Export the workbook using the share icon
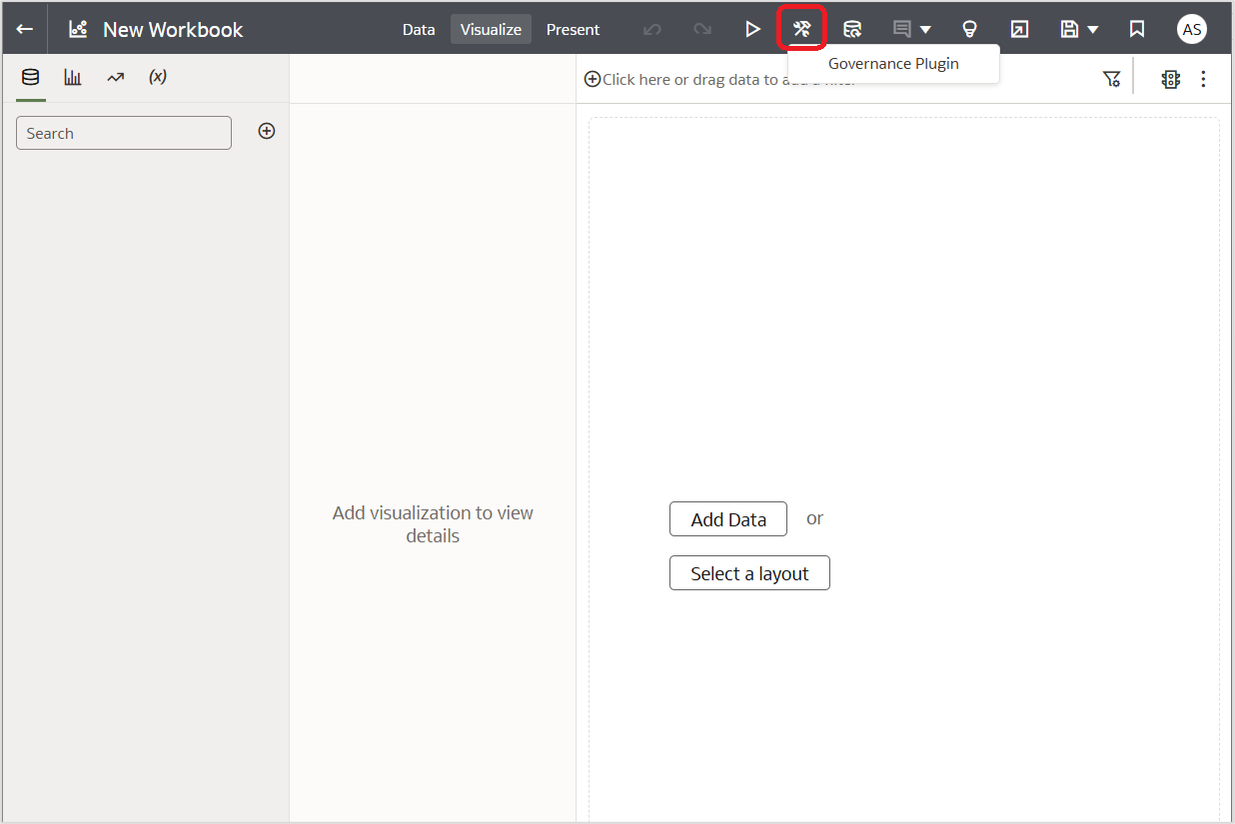This screenshot has height=824, width=1235. 1019,29
